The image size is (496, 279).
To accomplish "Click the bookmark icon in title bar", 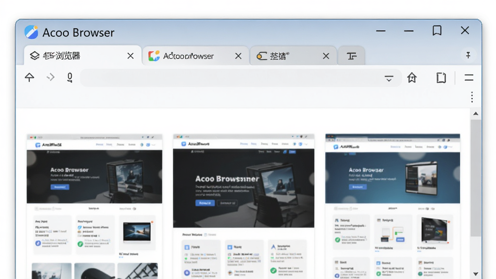I will tap(437, 31).
